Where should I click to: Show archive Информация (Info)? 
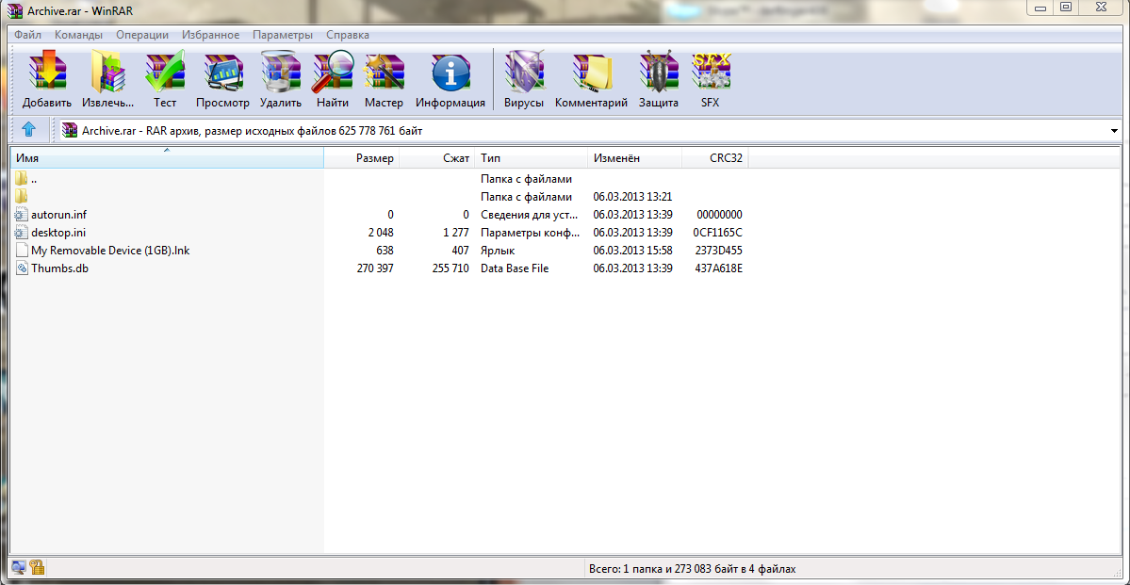(x=450, y=72)
